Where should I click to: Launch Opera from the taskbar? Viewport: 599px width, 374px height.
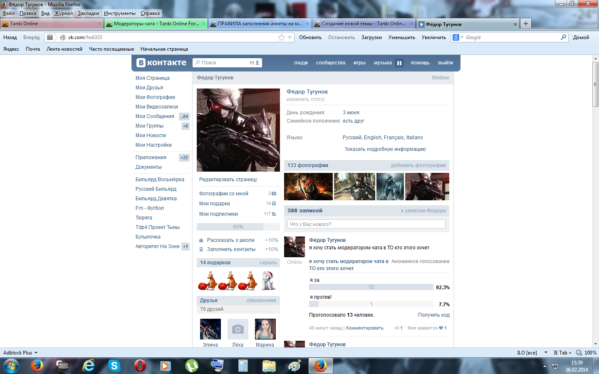[x=140, y=366]
